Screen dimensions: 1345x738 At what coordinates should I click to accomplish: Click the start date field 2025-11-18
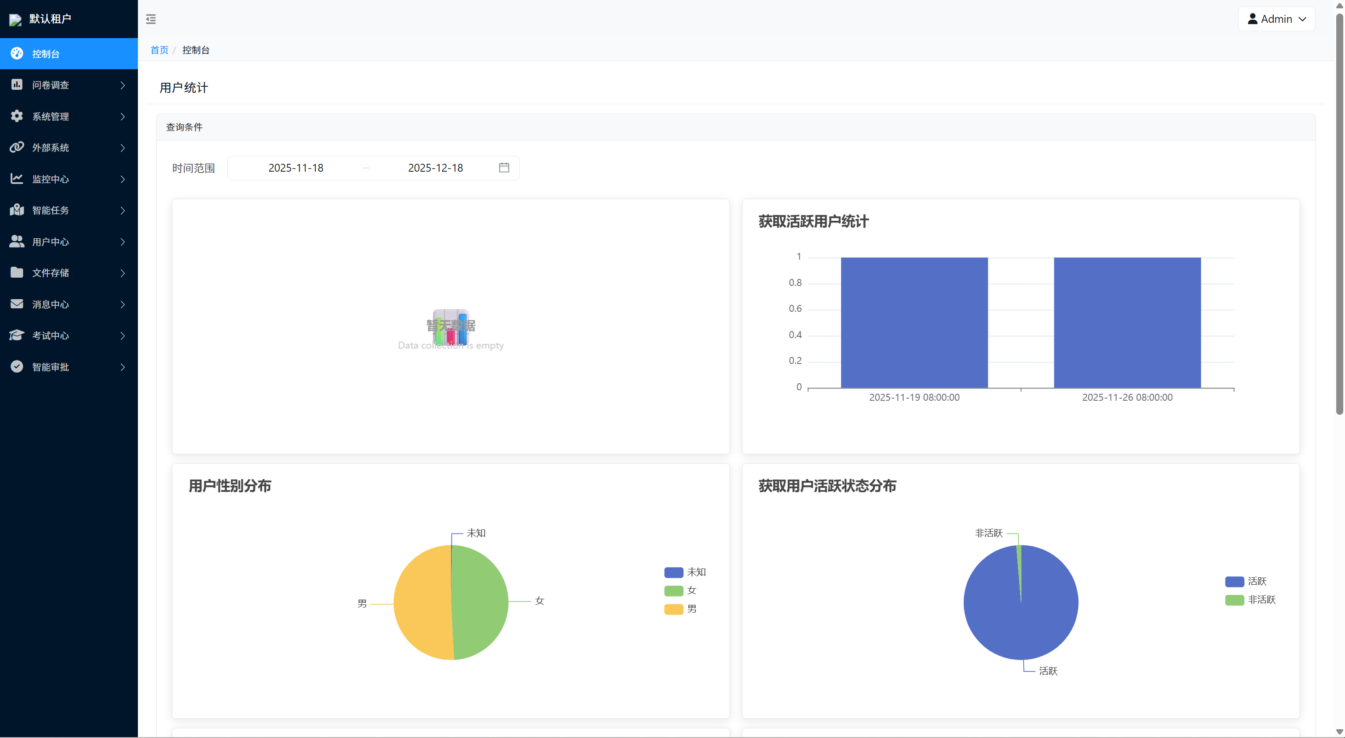(x=296, y=168)
